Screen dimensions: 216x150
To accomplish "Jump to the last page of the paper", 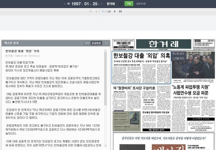I will coord(120,11).
